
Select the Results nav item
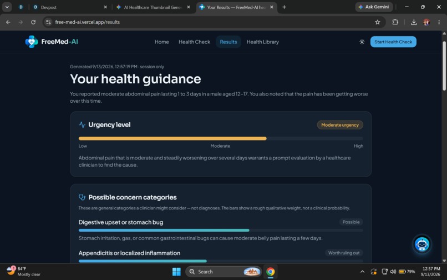click(228, 42)
